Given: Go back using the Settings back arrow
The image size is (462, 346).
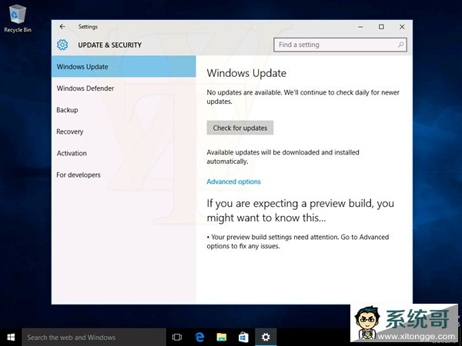Looking at the screenshot, I should 62,27.
